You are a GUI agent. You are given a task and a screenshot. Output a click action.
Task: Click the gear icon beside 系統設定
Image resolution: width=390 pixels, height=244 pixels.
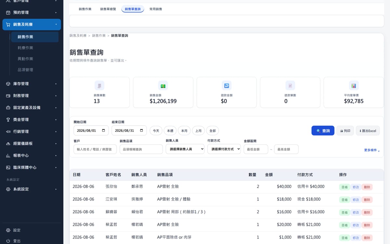[x=8, y=189]
